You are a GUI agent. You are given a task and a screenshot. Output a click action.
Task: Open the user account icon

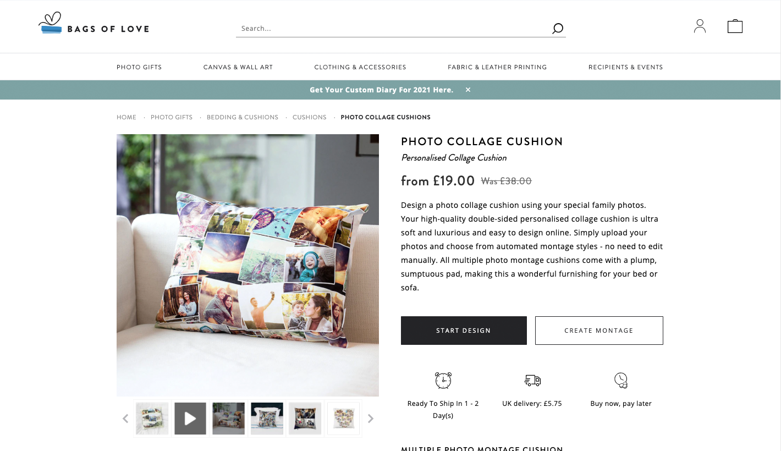pos(700,26)
